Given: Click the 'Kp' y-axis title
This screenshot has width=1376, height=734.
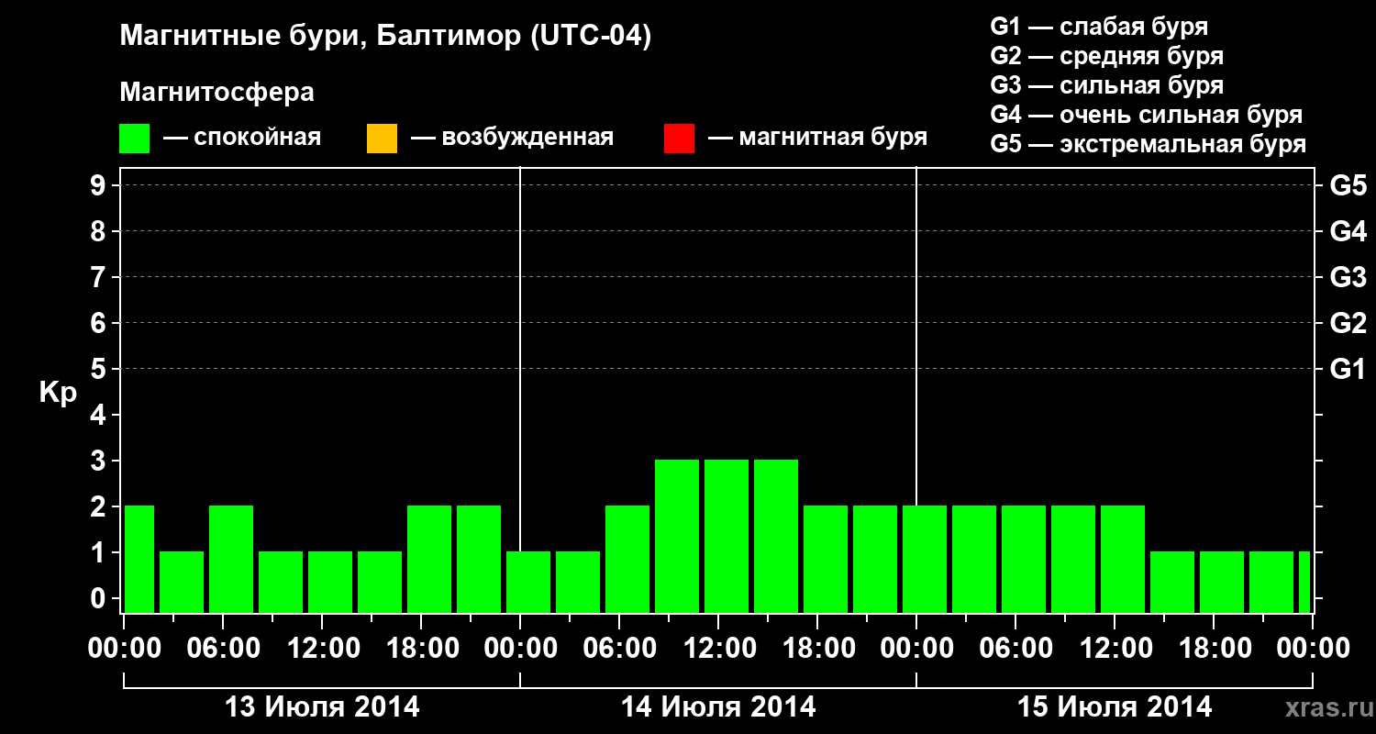Looking at the screenshot, I should [x=58, y=394].
